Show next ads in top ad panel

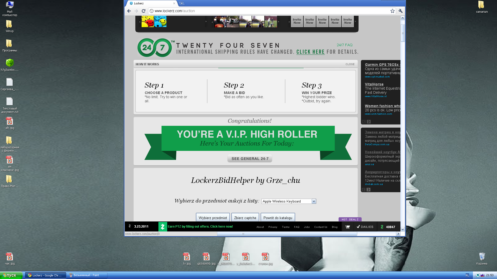(369, 122)
